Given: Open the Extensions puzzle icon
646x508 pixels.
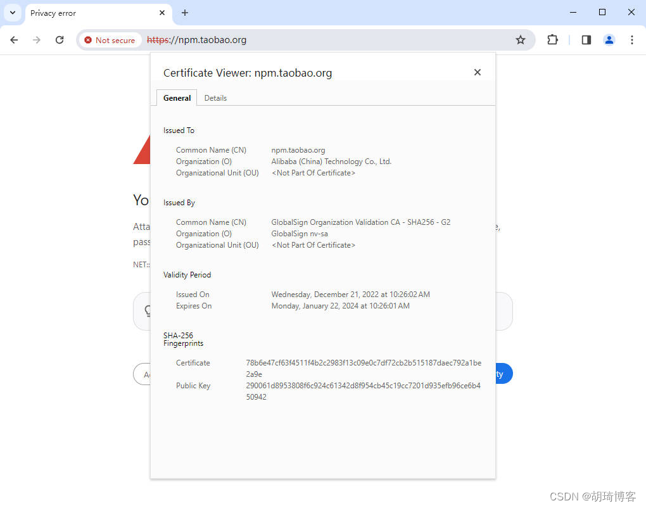Looking at the screenshot, I should pos(552,40).
